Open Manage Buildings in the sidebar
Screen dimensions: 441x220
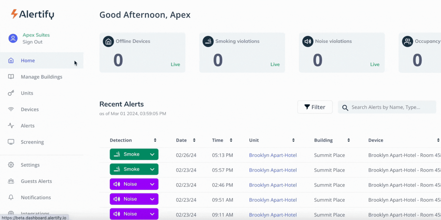tap(41, 77)
